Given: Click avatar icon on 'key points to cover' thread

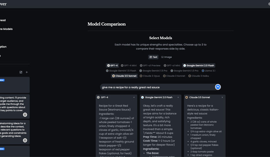Looking at the screenshot, I should (25, 114).
